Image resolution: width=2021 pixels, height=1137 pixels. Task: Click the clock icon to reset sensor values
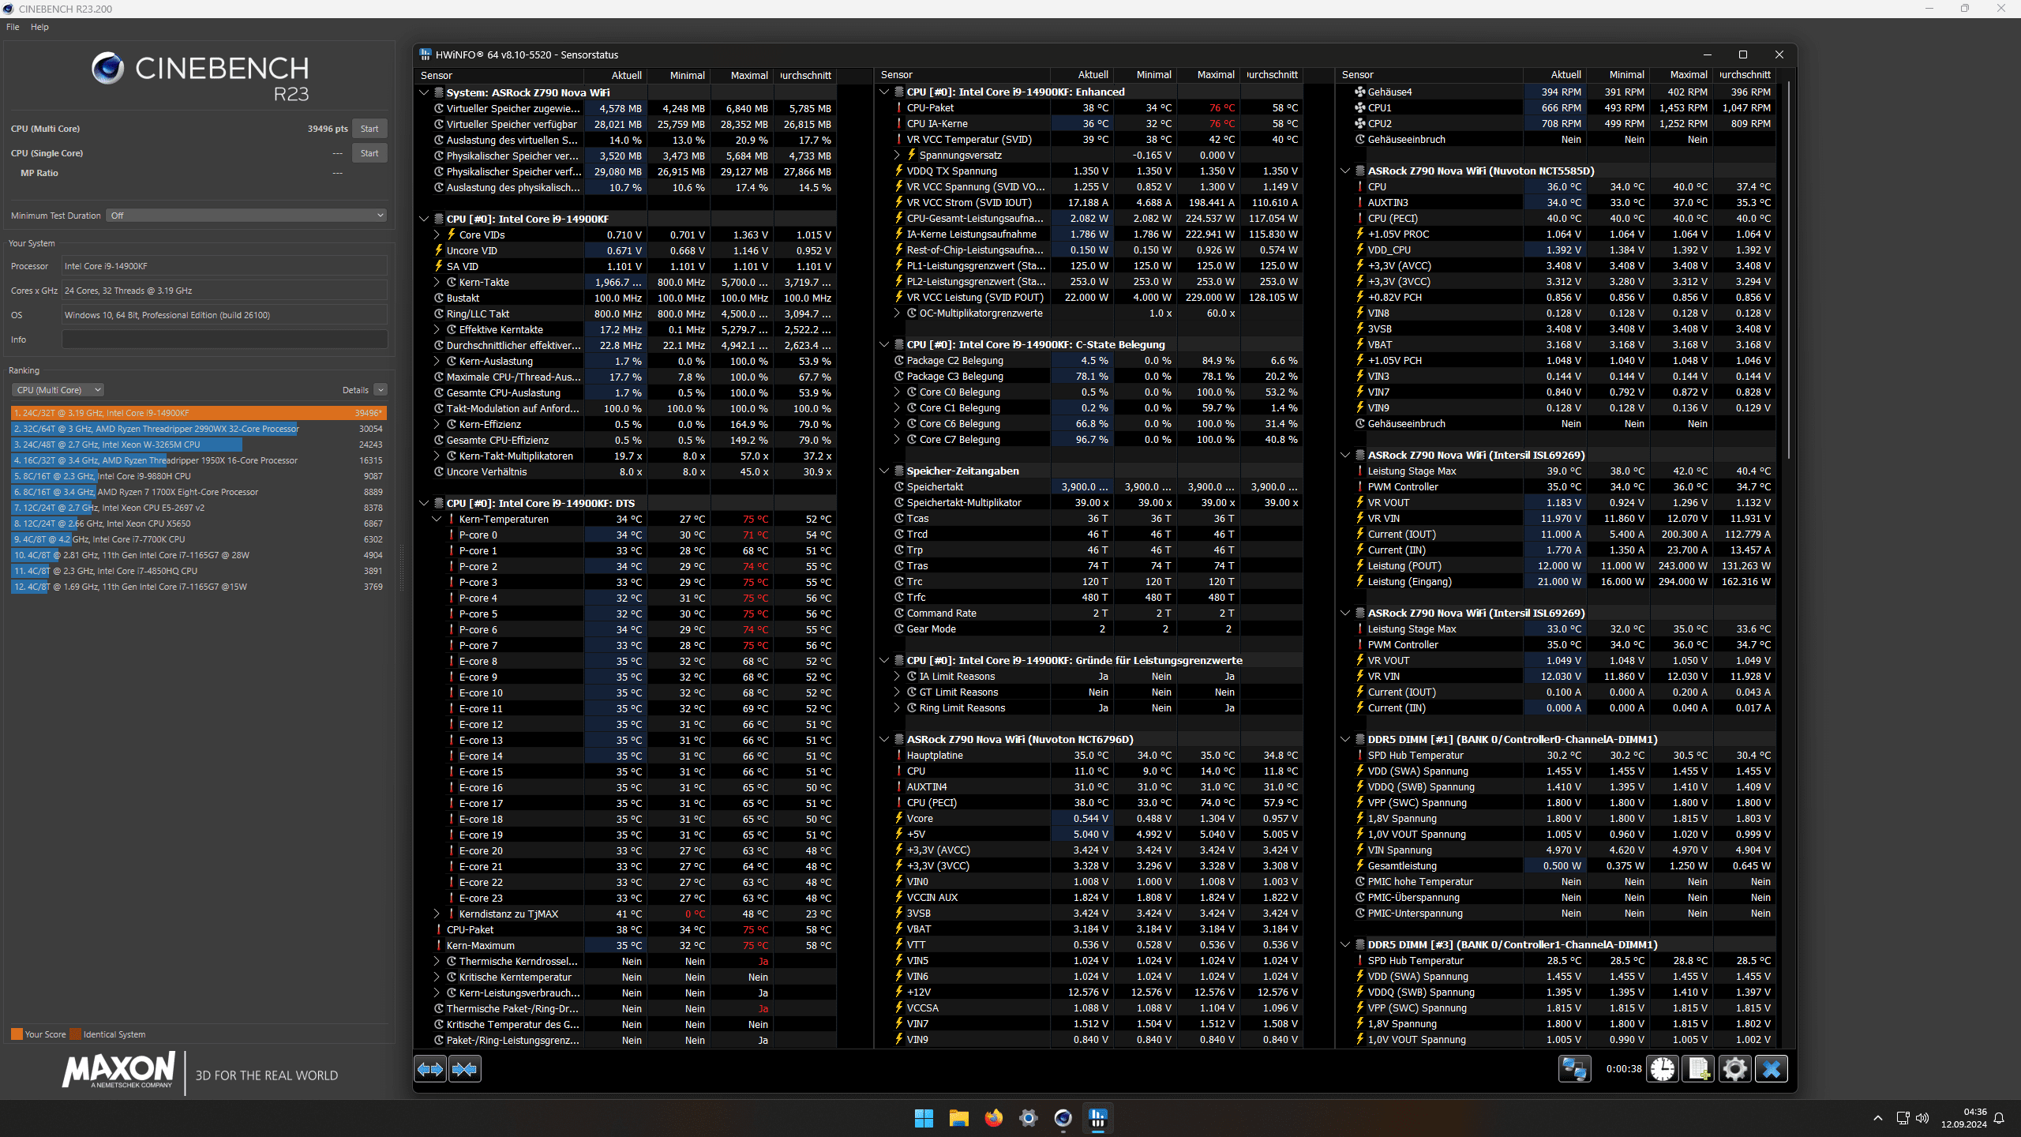1663,1069
